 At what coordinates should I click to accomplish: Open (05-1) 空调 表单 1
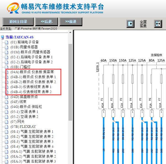tap(24, 112)
